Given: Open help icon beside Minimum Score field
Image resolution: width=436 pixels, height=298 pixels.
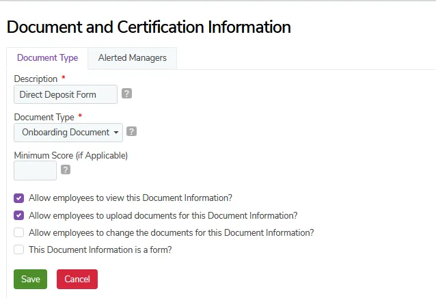Looking at the screenshot, I should point(66,170).
